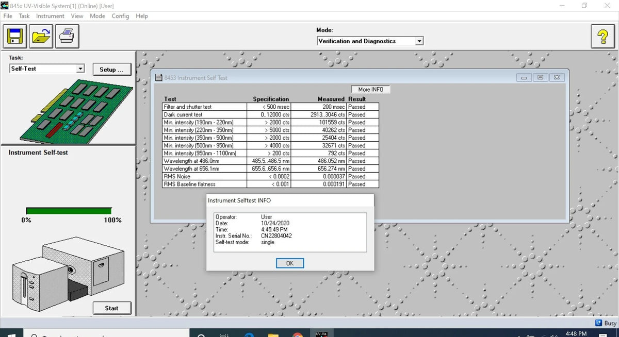Open help via the question mark icon
The image size is (619, 337).
pos(602,37)
